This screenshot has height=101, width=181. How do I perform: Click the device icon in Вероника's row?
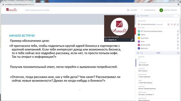(x=178, y=48)
